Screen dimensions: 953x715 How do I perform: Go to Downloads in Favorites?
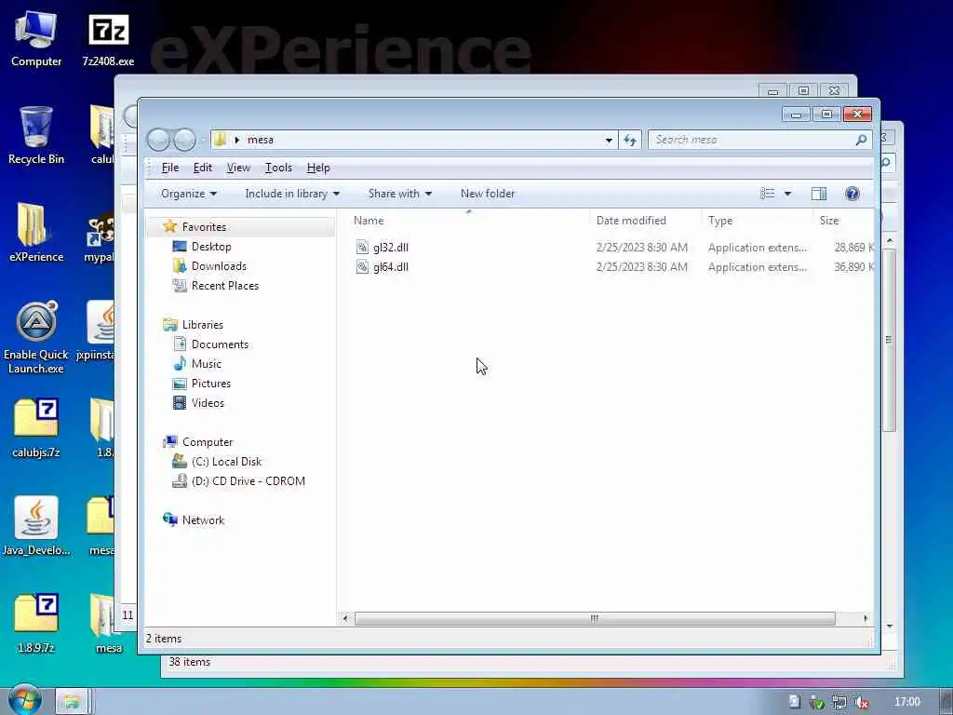pyautogui.click(x=218, y=265)
